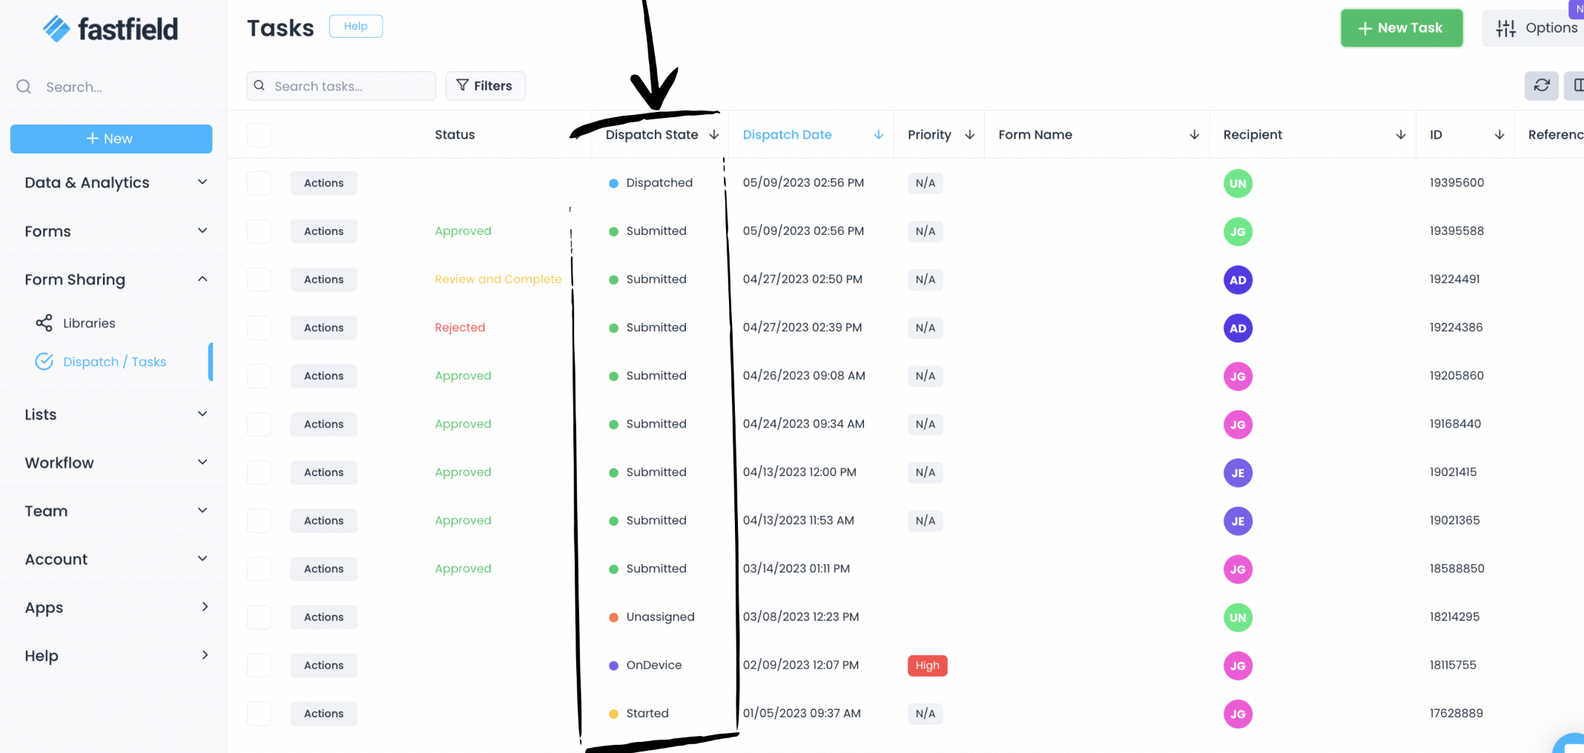The width and height of the screenshot is (1584, 753).
Task: Open Dispatch / Tasks in sidebar
Action: coord(114,362)
